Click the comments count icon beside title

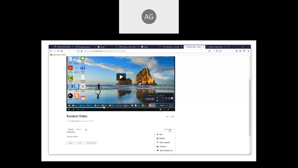click(173, 117)
